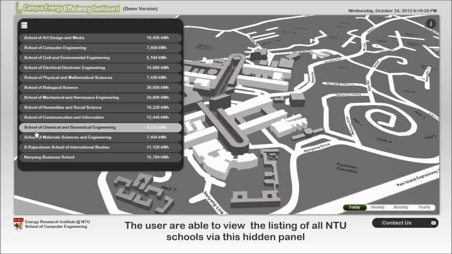Click the 26,656 kWh value
The image size is (452, 254).
coord(157,87)
